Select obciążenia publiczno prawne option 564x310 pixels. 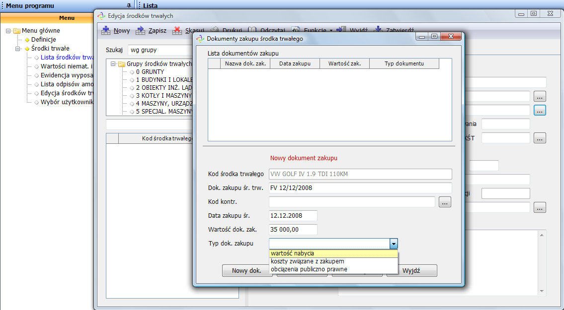[334, 269]
